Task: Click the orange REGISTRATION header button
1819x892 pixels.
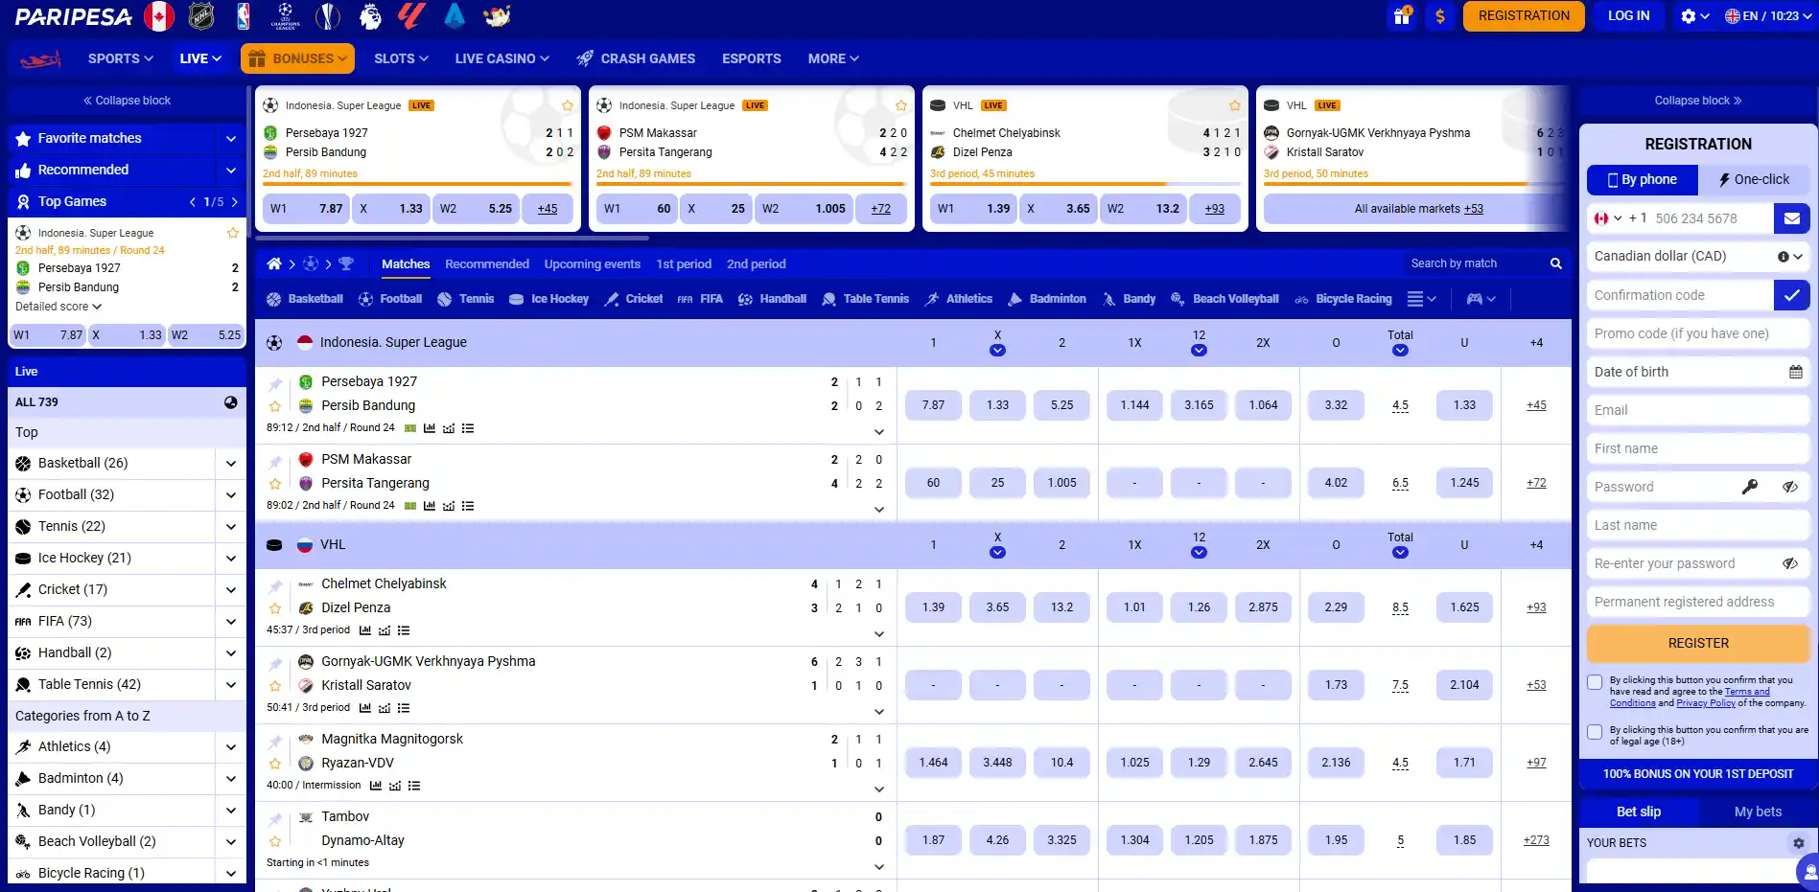Action: [1524, 16]
